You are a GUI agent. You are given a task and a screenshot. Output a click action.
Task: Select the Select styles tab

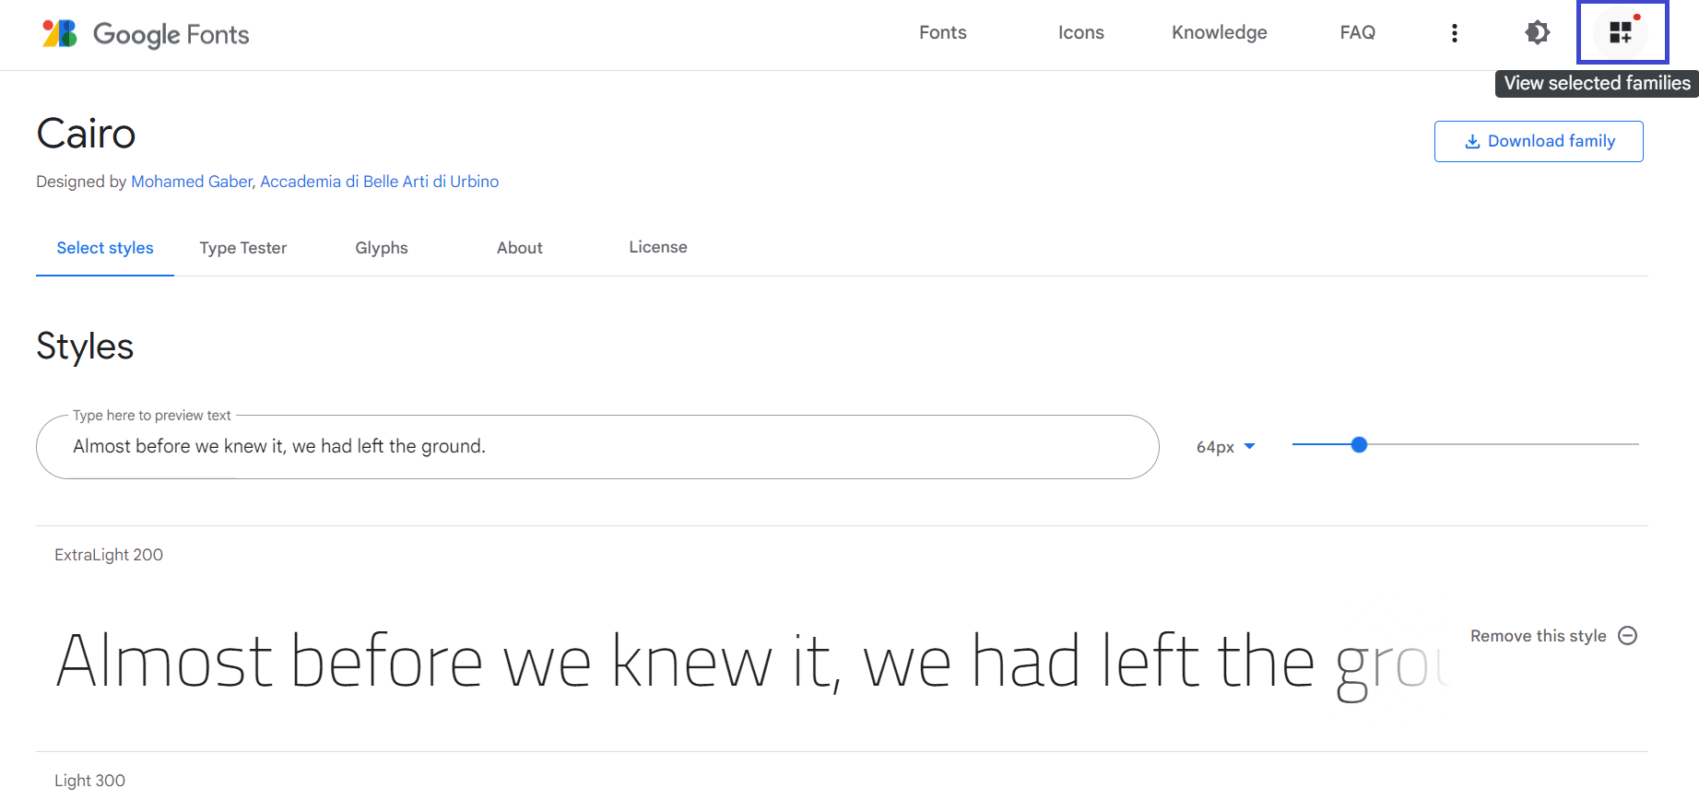coord(105,248)
